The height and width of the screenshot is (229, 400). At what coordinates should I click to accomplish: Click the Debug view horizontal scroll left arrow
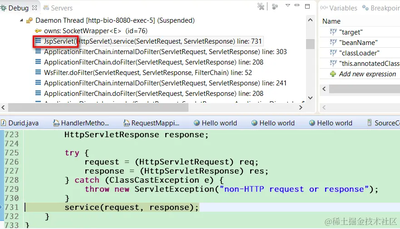click(x=3, y=108)
